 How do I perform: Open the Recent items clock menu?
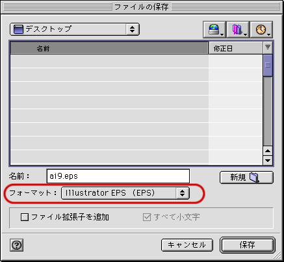[x=261, y=29]
